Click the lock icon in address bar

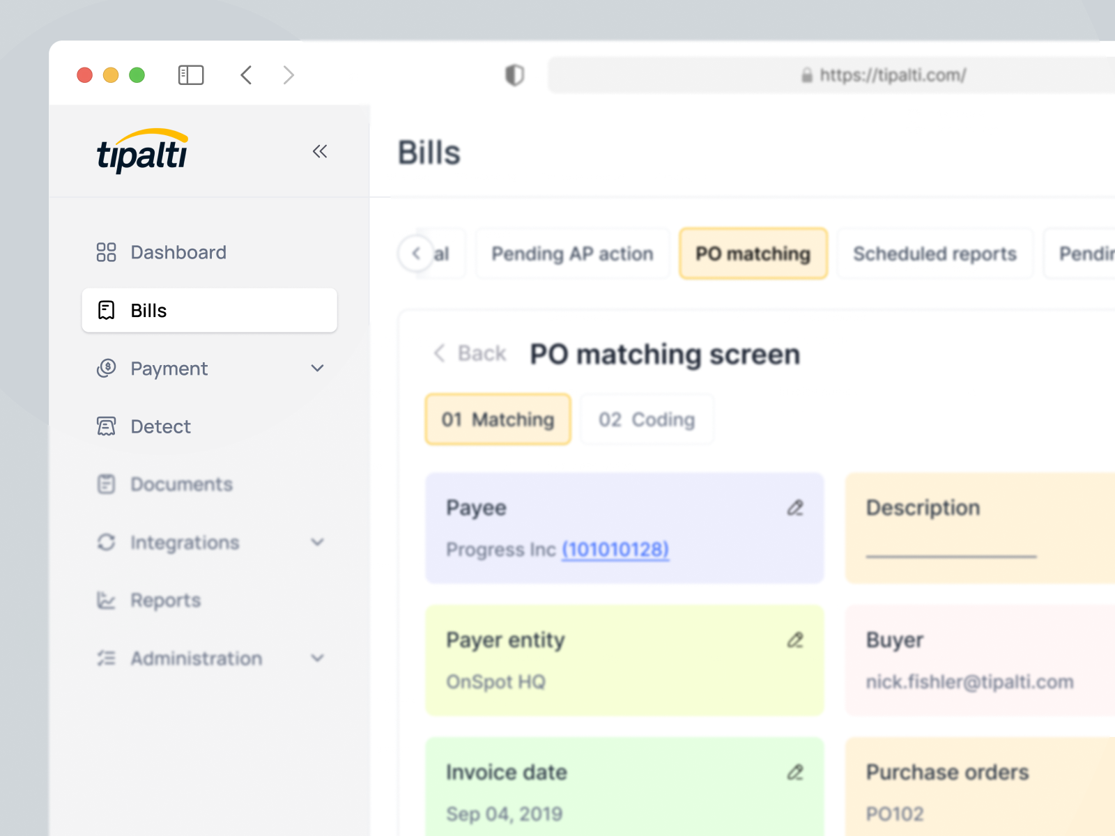[x=806, y=75]
